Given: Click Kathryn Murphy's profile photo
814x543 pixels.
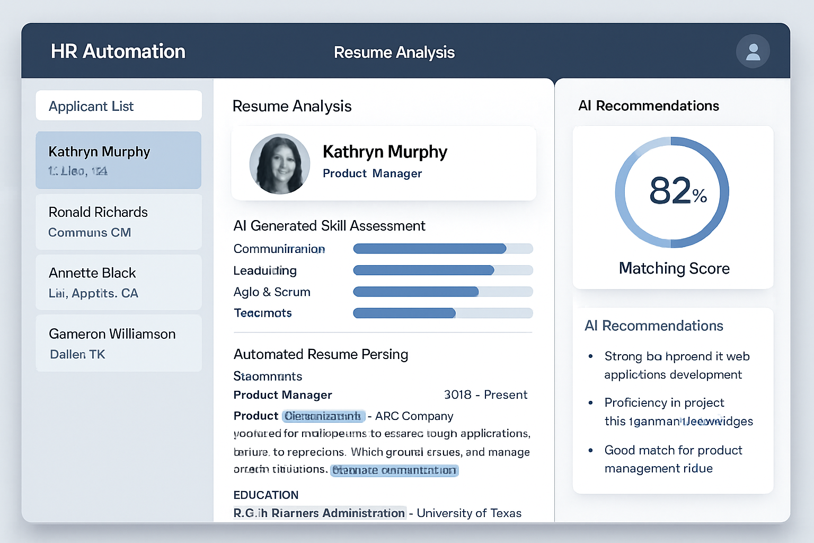Looking at the screenshot, I should coord(280,164).
